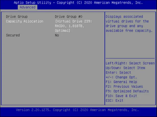Click the Secured value No
157x117 pixels.
pyautogui.click(x=57, y=35)
